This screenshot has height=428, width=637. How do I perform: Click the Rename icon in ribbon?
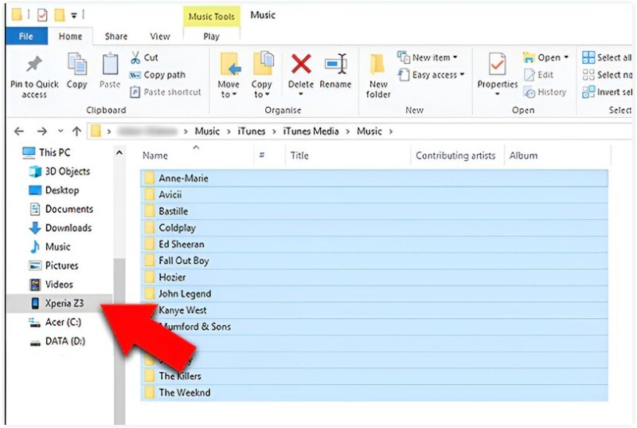[335, 65]
